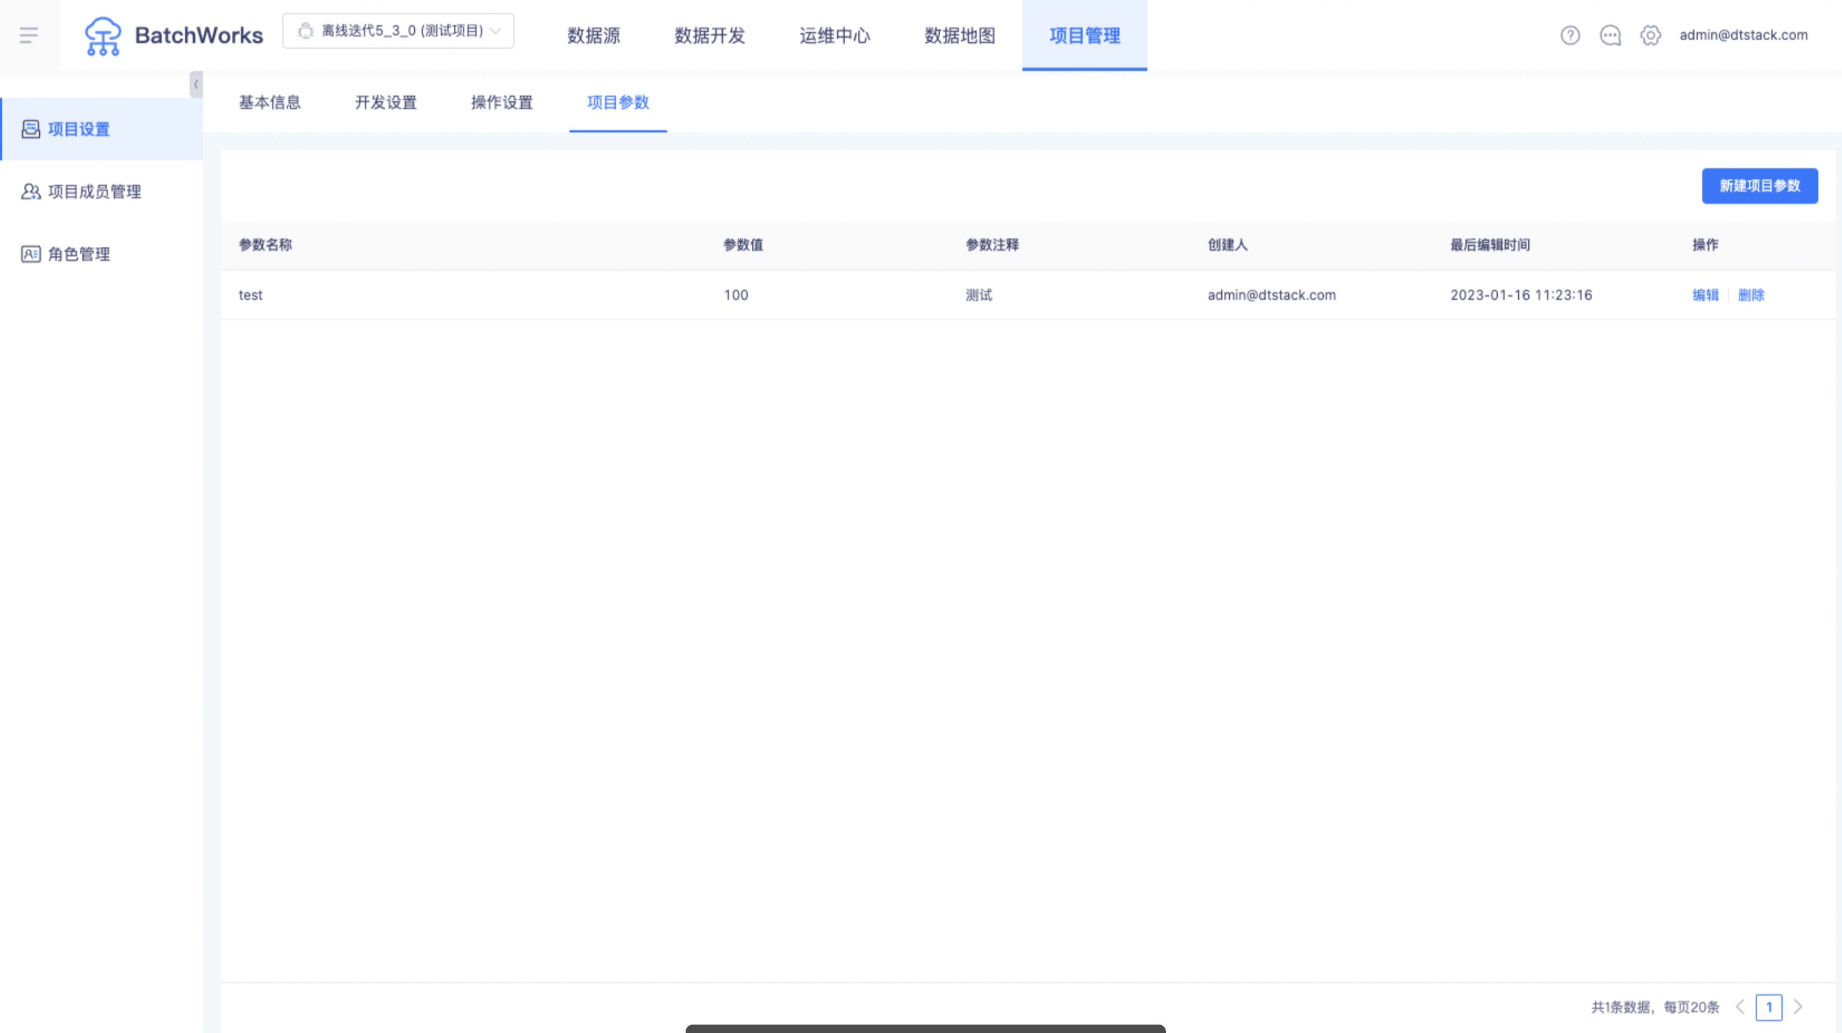This screenshot has height=1033, width=1842.
Task: Click timestamp 2023-01-16 11:23:16
Action: point(1521,295)
